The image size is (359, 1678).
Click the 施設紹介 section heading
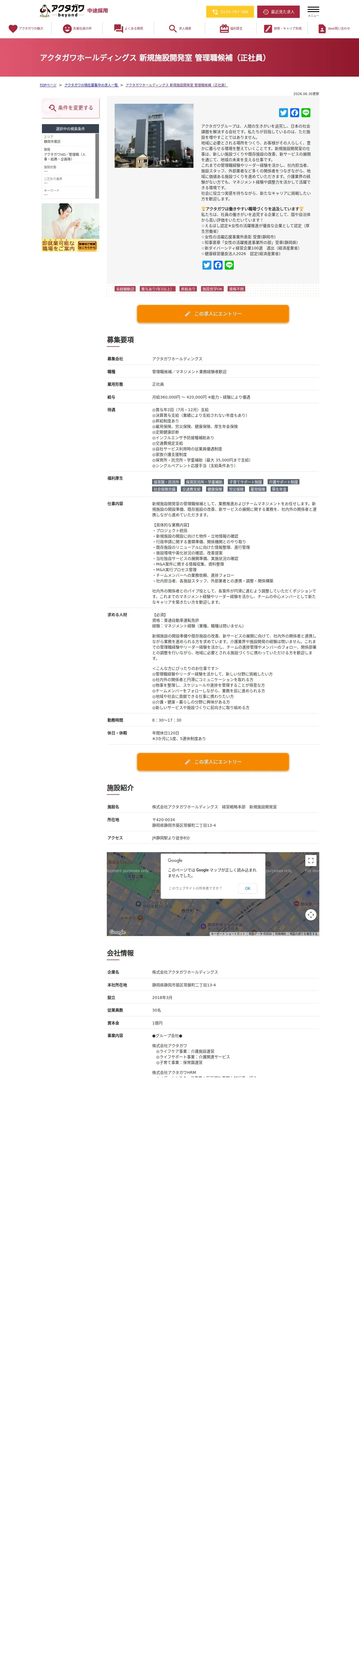pyautogui.click(x=121, y=788)
